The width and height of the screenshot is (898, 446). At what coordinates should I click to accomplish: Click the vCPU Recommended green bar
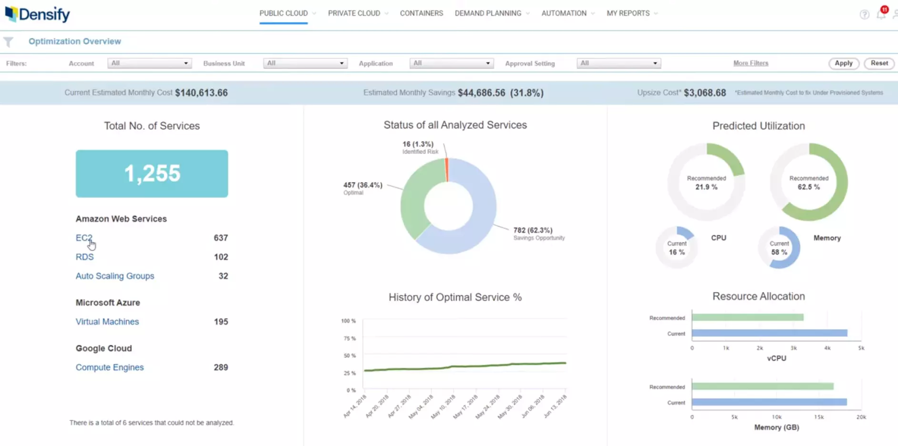(x=748, y=318)
